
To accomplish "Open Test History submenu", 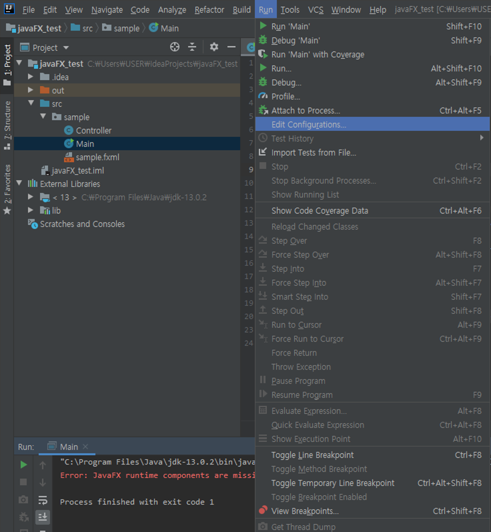I will pos(372,138).
